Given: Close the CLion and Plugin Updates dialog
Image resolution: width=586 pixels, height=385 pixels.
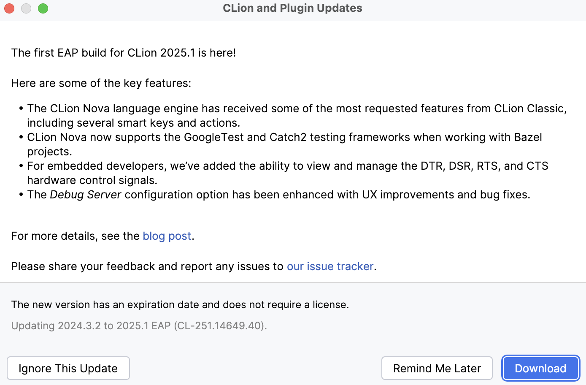Looking at the screenshot, I should click(x=9, y=8).
